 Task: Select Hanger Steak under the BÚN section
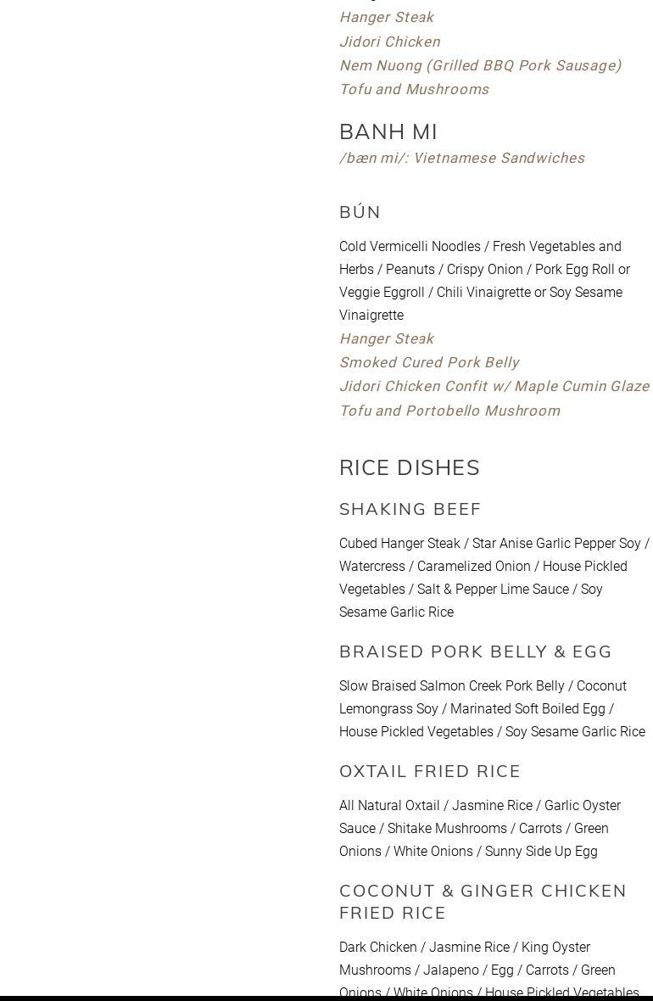click(386, 338)
